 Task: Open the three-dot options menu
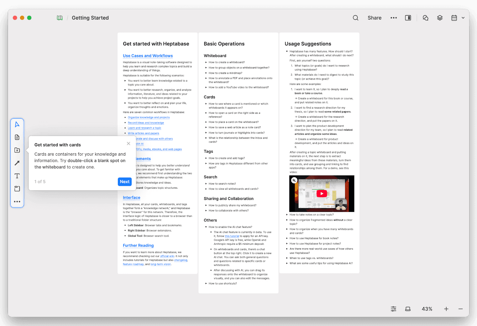coord(394,18)
